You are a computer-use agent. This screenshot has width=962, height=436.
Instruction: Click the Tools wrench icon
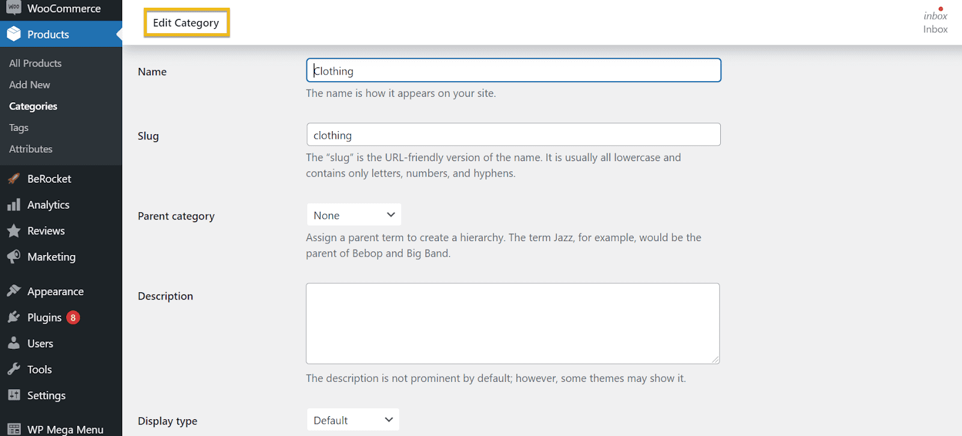click(14, 369)
